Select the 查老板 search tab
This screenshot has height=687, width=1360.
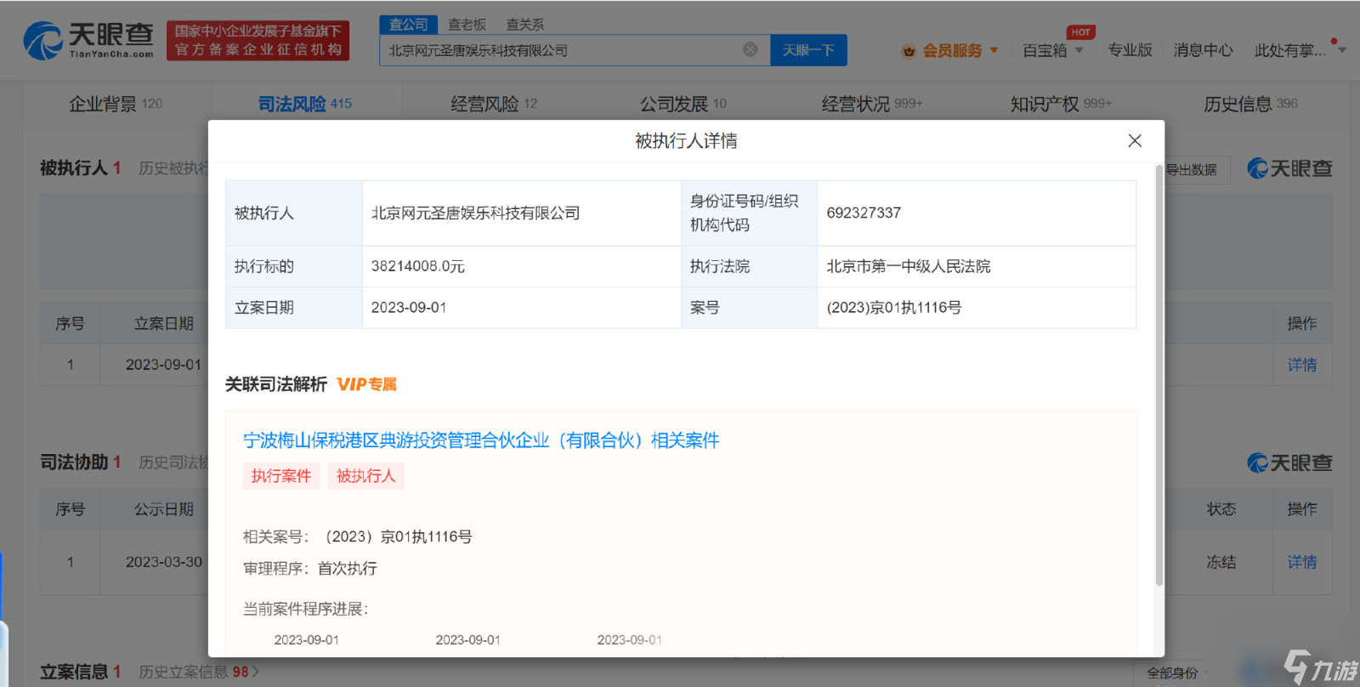(x=467, y=25)
